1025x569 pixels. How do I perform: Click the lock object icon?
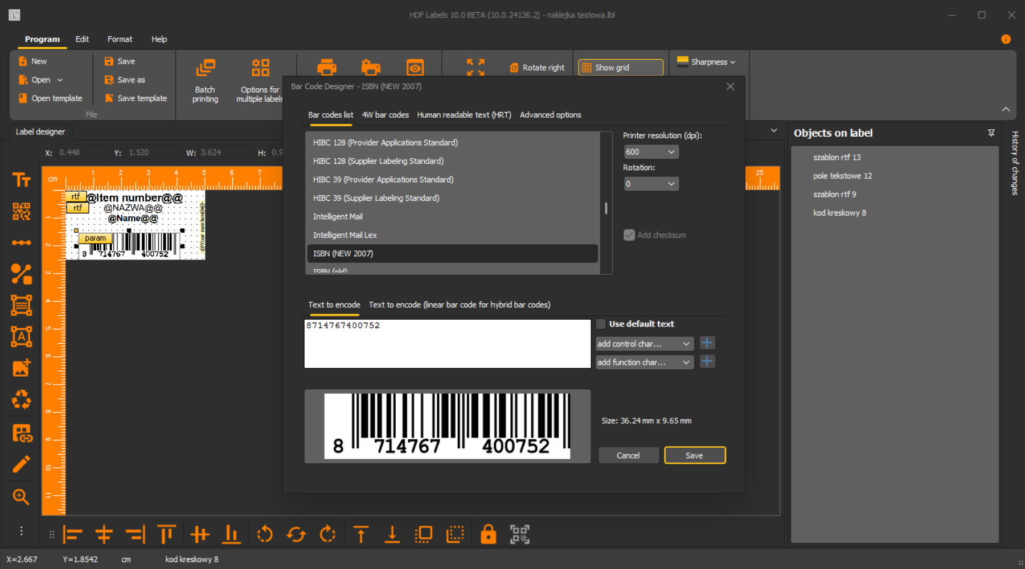coord(488,534)
